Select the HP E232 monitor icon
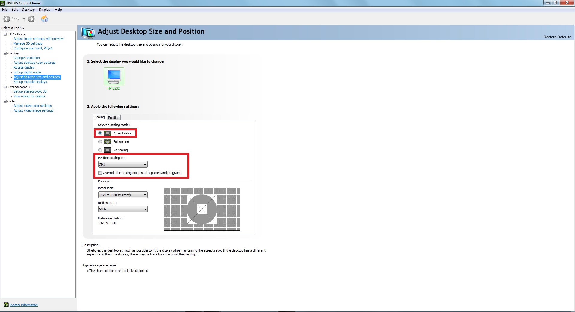Image resolution: width=575 pixels, height=312 pixels. tap(114, 76)
